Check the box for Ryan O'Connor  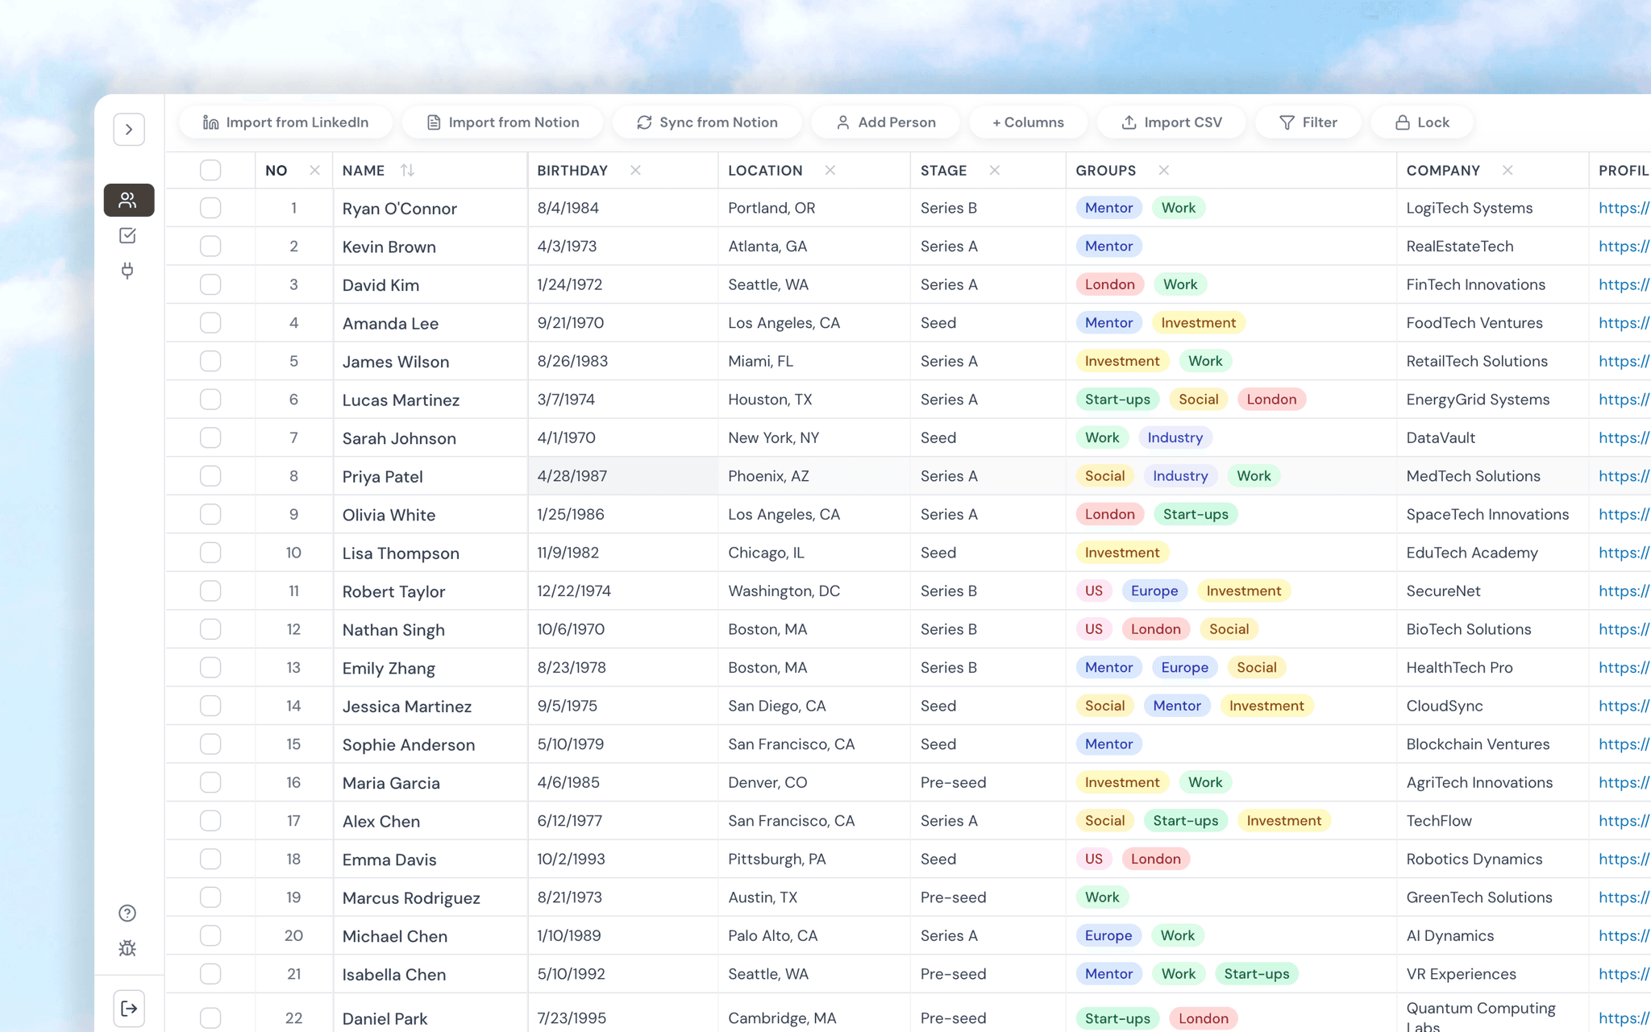pos(210,208)
